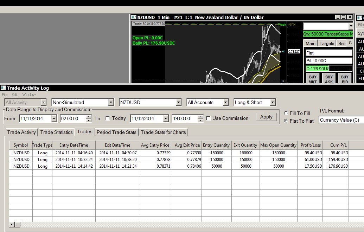
Task: Open the Currency Value (C) P/L format dropdown
Action: [x=341, y=120]
